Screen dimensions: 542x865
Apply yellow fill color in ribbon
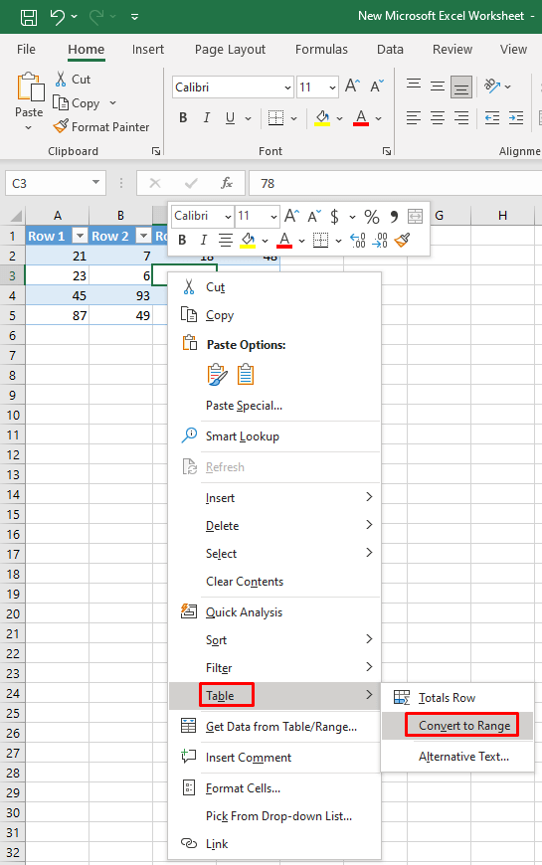pos(322,117)
